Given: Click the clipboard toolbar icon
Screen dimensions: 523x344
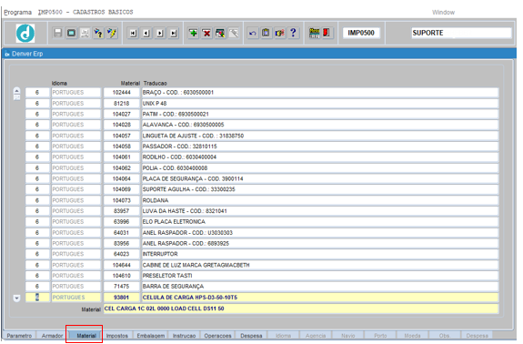Looking at the screenshot, I should (266, 33).
